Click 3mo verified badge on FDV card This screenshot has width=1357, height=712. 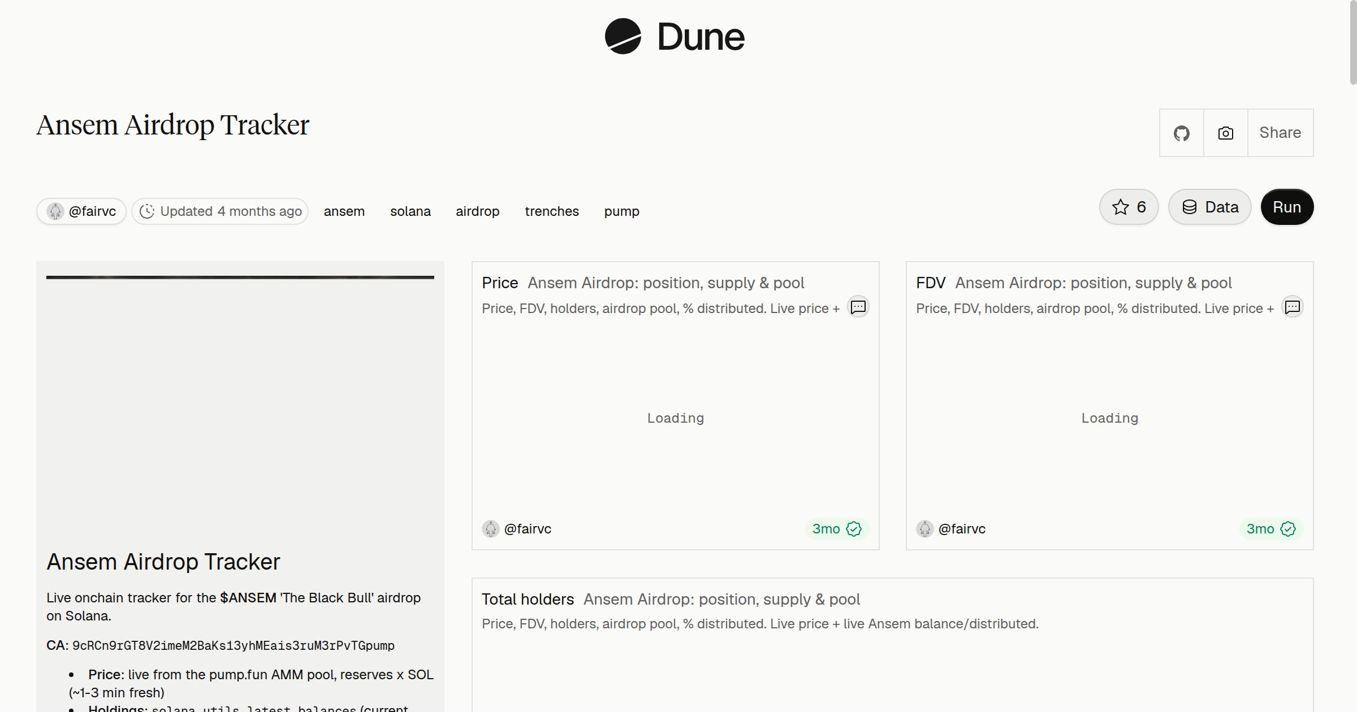(1271, 529)
